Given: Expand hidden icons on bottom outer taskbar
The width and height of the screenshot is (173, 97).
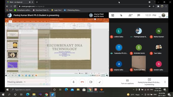Looking at the screenshot, I should click(142, 94).
